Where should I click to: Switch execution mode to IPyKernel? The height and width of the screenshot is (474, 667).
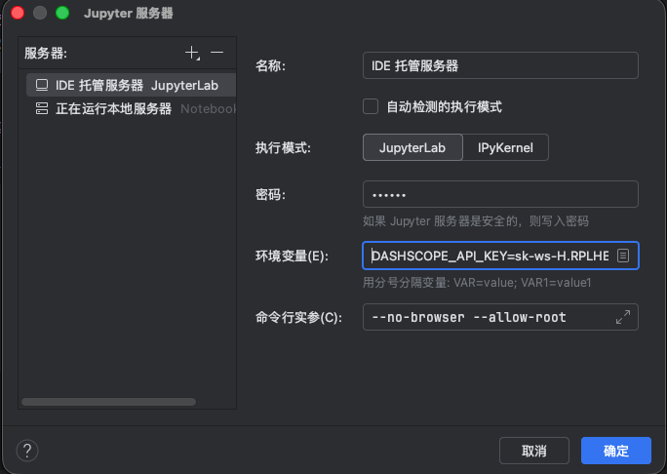click(505, 147)
